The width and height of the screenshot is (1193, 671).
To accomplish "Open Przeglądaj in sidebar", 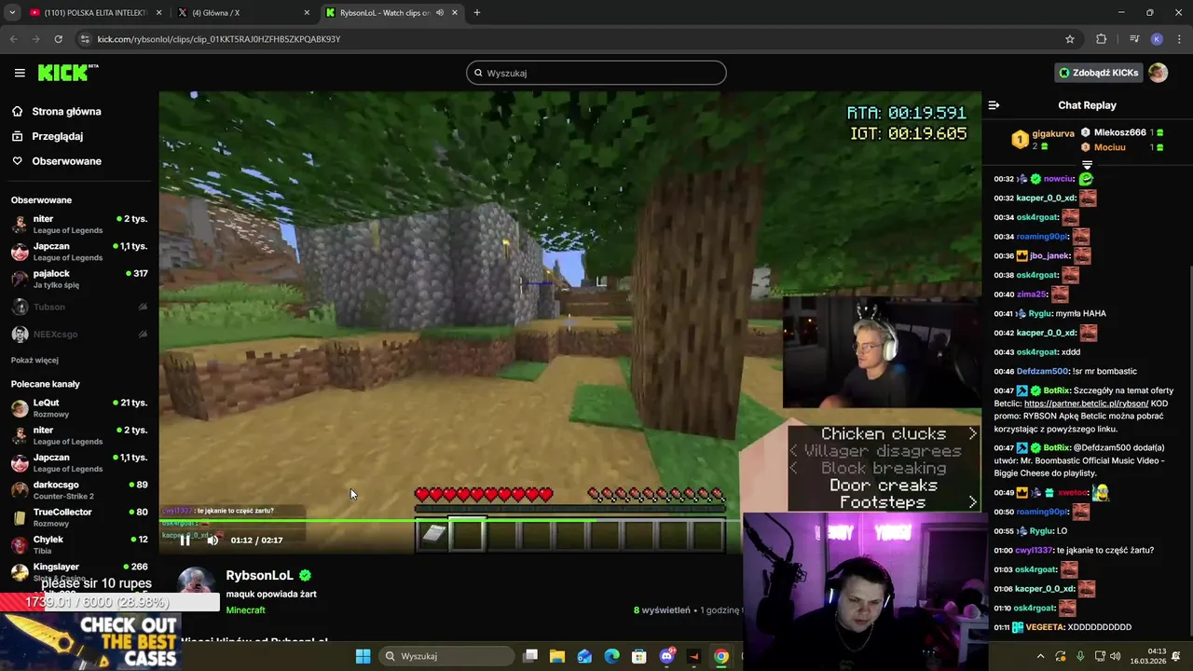I will coord(57,136).
